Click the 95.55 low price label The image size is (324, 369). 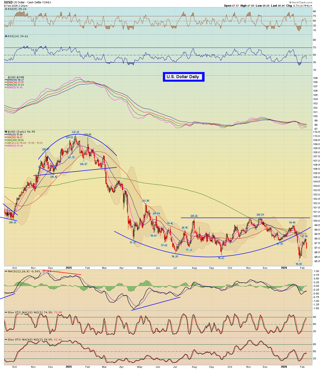click(299, 264)
